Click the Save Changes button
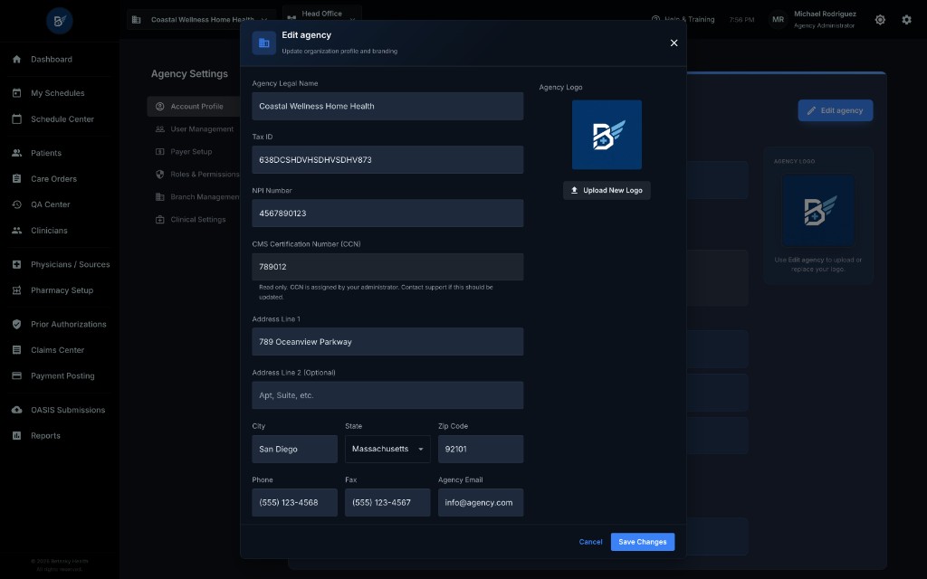This screenshot has width=927, height=579. [642, 542]
